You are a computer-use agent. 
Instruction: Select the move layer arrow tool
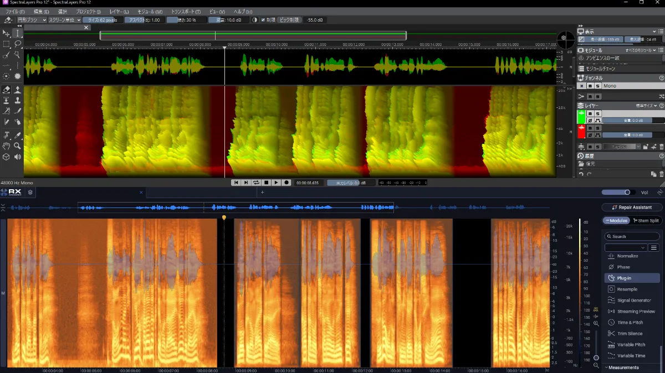pyautogui.click(x=7, y=33)
